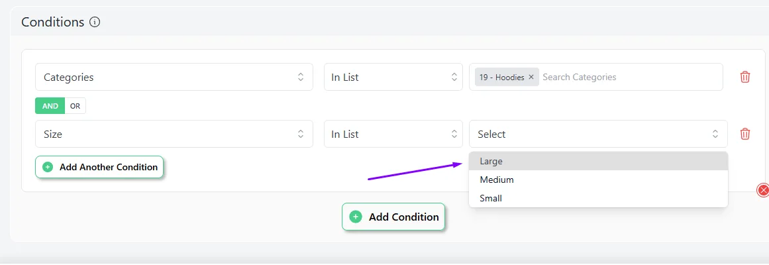
Task: Open the second In List operator dropdown
Action: point(393,134)
